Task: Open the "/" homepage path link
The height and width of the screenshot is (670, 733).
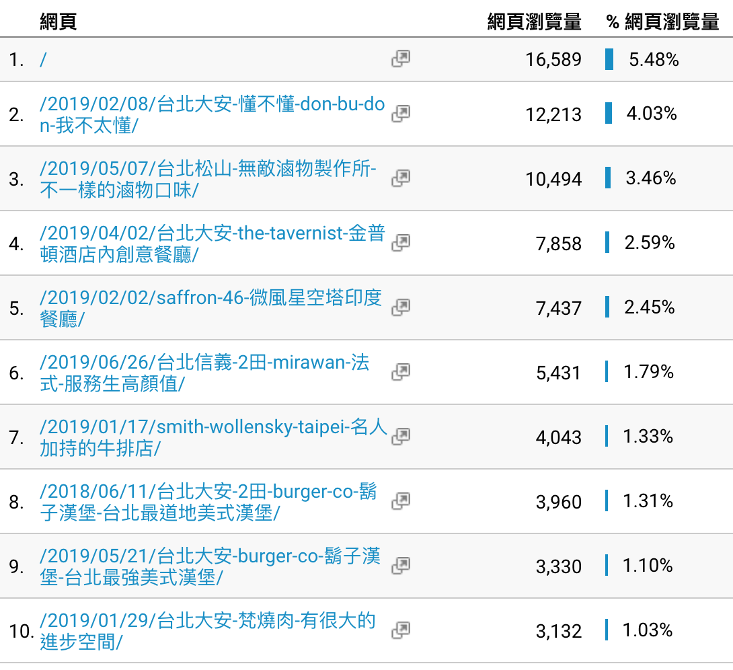Action: [43, 60]
